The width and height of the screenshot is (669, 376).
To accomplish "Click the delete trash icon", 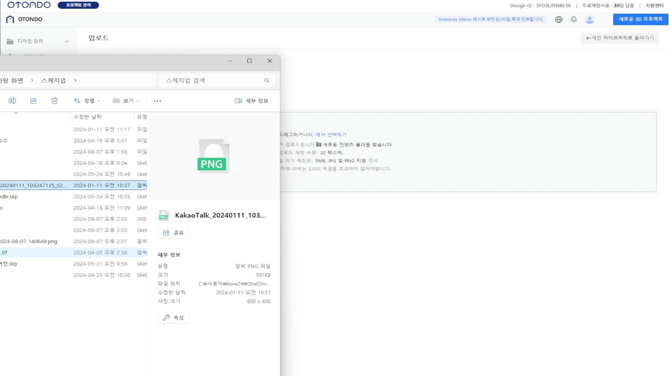I will pos(54,101).
